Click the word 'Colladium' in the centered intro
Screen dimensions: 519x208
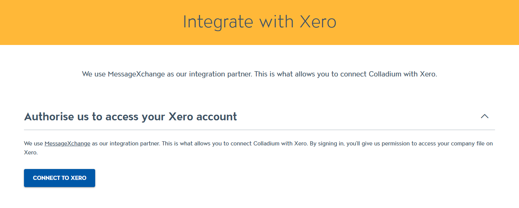pos(385,74)
